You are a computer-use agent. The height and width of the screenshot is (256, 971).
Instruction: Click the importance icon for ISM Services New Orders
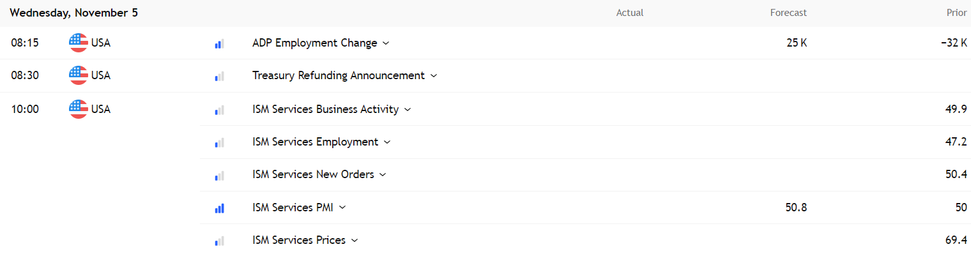tap(219, 175)
